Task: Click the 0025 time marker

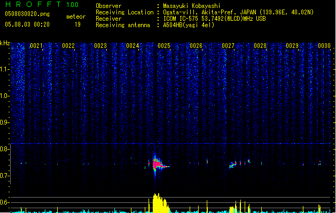Action: click(x=164, y=46)
